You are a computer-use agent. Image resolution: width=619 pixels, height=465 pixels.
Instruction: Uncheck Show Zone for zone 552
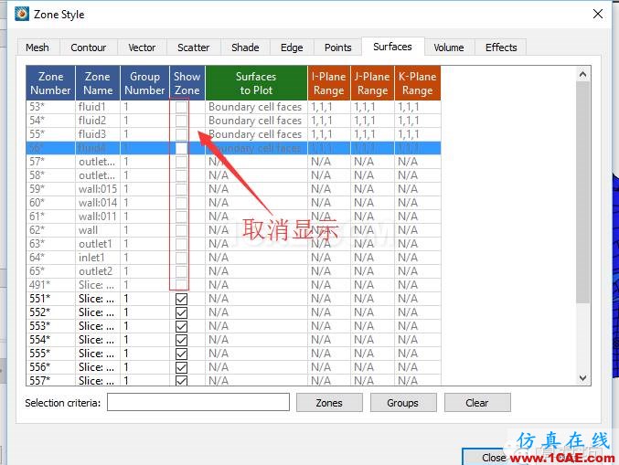[181, 312]
